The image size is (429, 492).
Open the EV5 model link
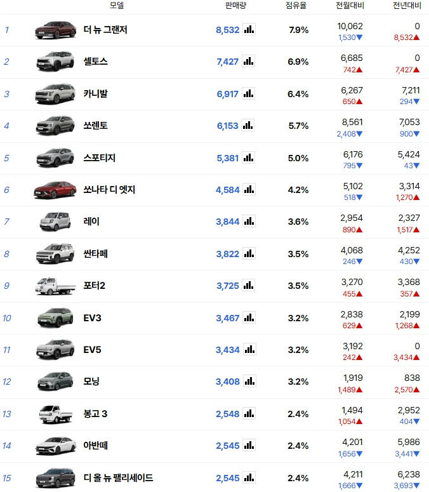92,350
